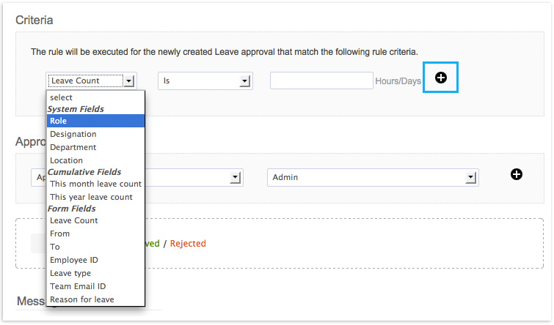Screen dimensions: 554x325
Task: Select the highlighted Role option
Action: pos(95,121)
